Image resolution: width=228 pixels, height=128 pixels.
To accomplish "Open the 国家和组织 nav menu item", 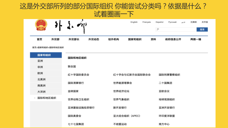I will (135, 39).
